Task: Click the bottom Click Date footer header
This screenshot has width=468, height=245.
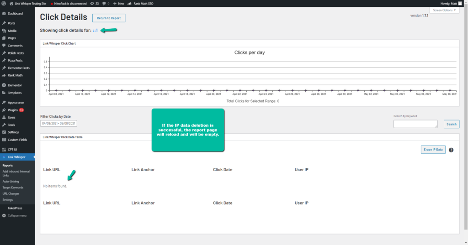Action: click(223, 203)
